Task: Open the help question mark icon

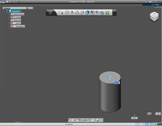Action: point(150,2)
